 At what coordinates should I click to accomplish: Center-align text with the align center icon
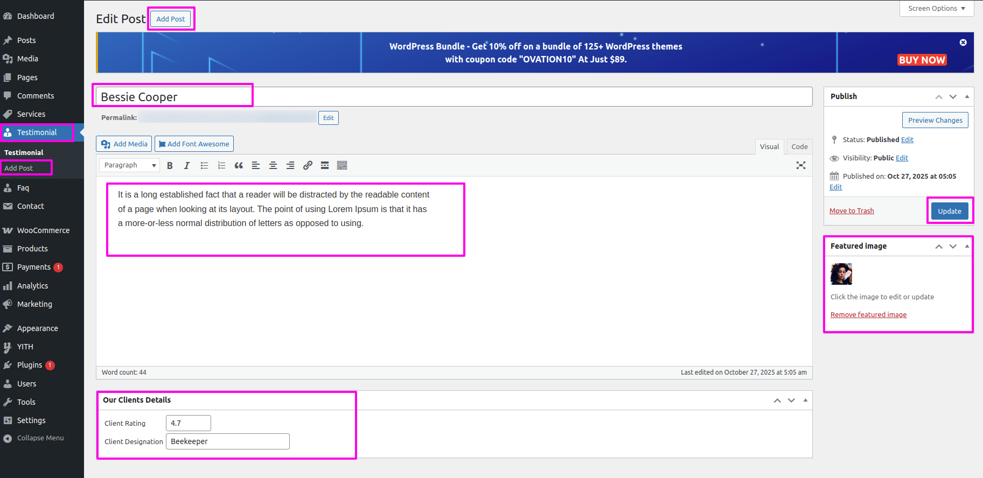[x=273, y=166]
